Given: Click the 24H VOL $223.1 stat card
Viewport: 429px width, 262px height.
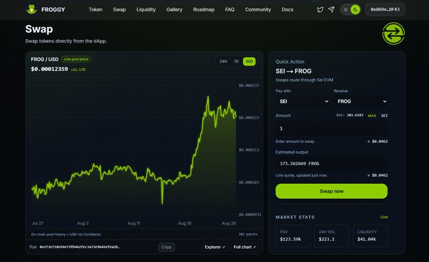Looking at the screenshot, I should click(332, 236).
